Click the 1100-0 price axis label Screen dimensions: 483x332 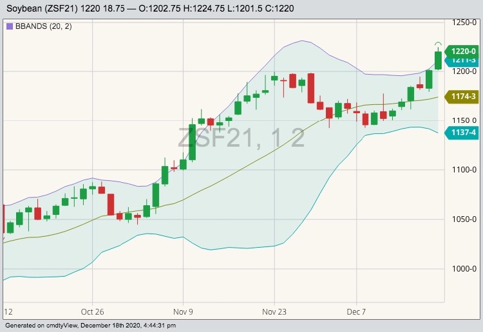[x=463, y=170]
